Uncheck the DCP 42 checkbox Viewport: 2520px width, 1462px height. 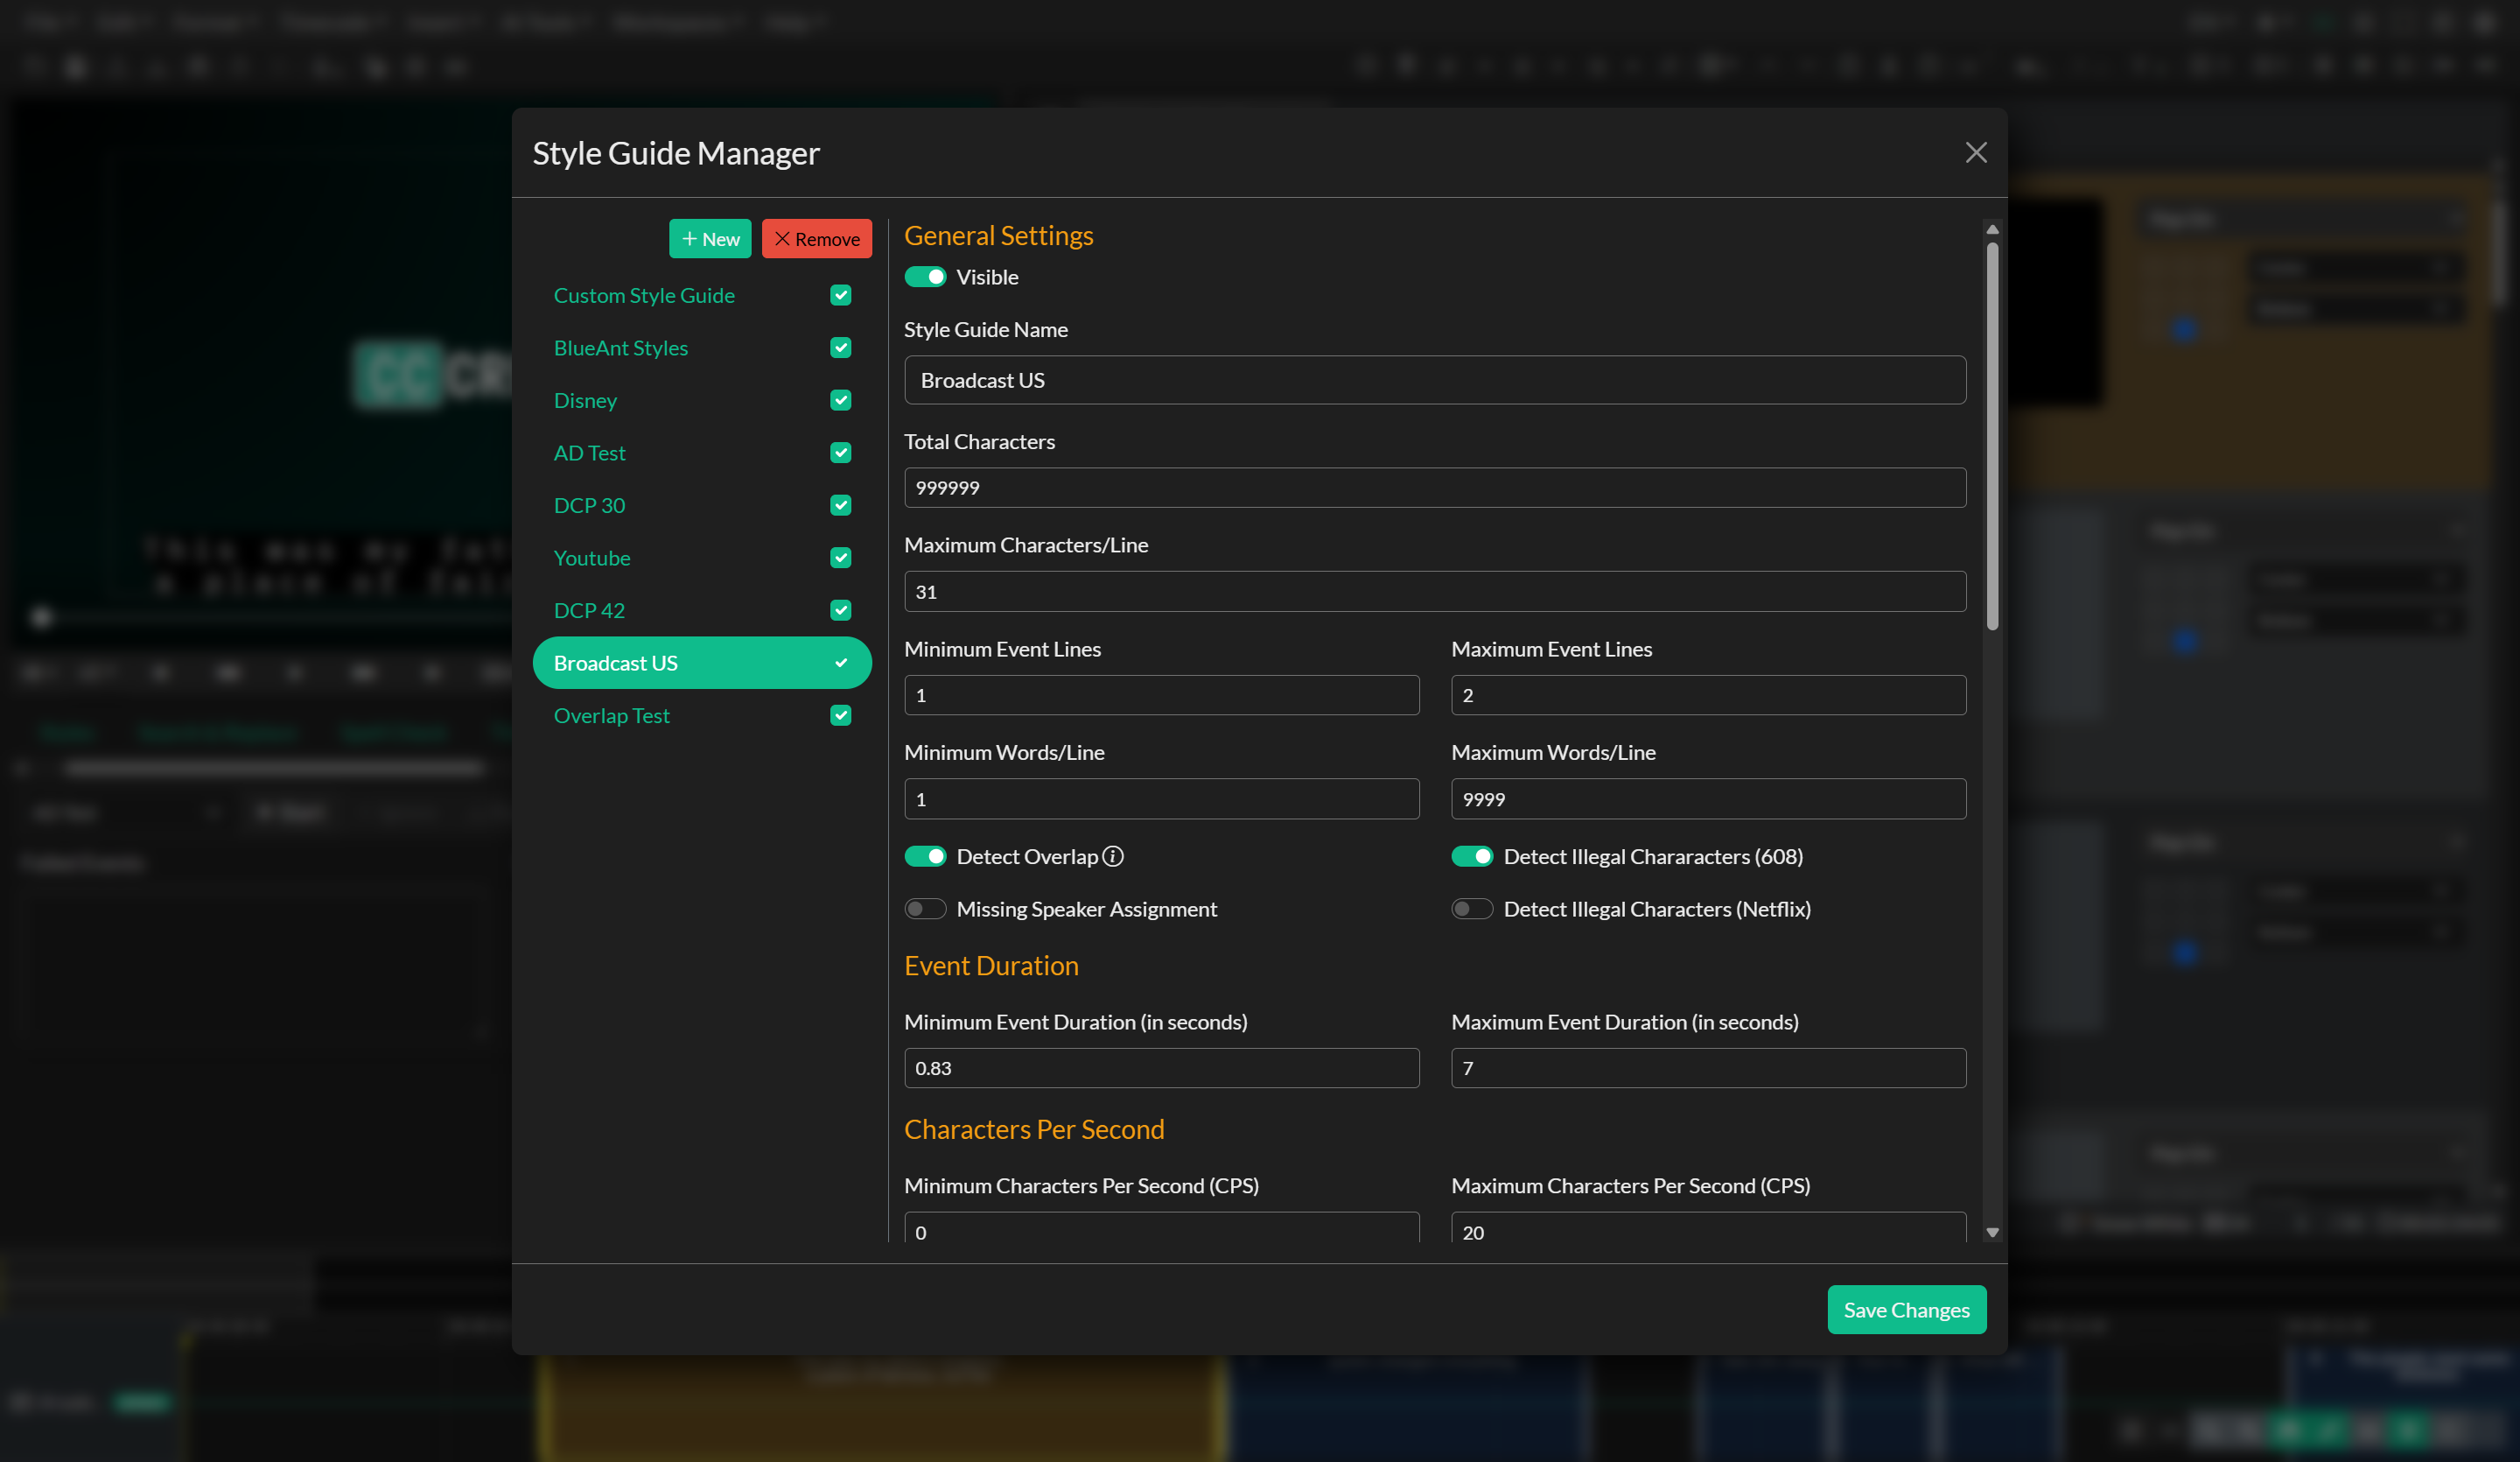841,610
